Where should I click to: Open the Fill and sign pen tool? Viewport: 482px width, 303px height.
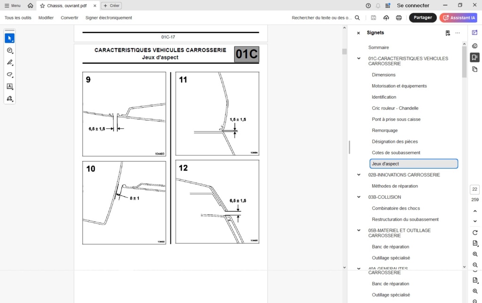[9, 99]
